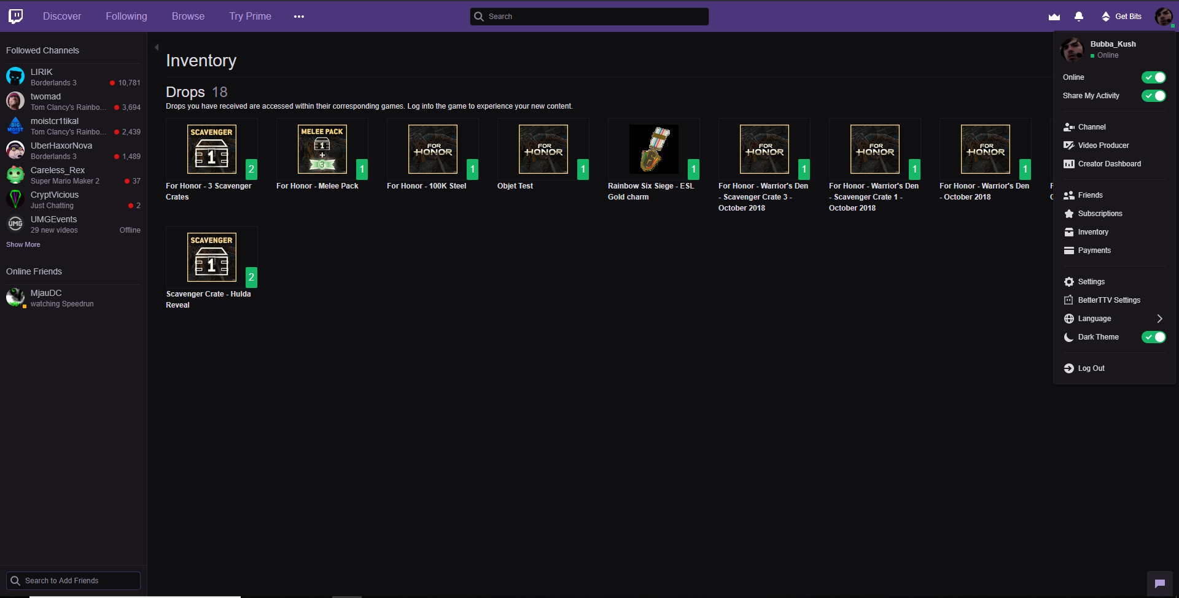1179x598 pixels.
Task: Click the Payments card icon
Action: click(1069, 250)
